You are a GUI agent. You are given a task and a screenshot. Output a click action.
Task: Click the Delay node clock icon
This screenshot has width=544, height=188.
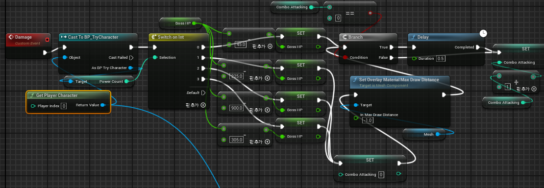coord(483,33)
